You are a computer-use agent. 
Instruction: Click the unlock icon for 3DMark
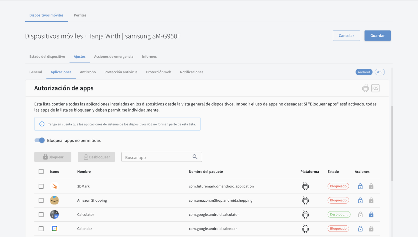(360, 186)
